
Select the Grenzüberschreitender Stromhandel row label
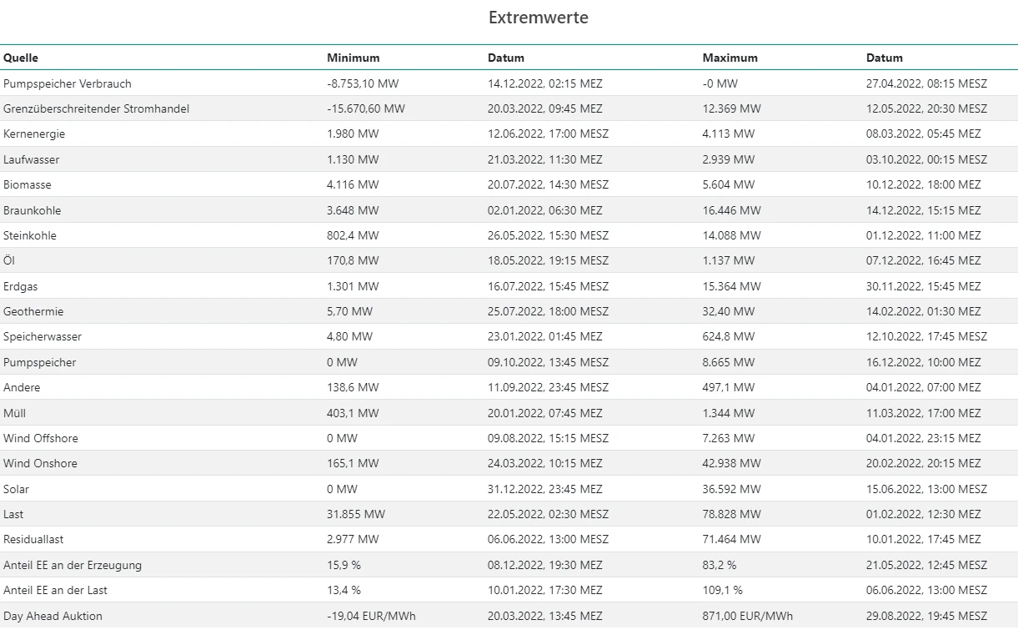(x=96, y=108)
